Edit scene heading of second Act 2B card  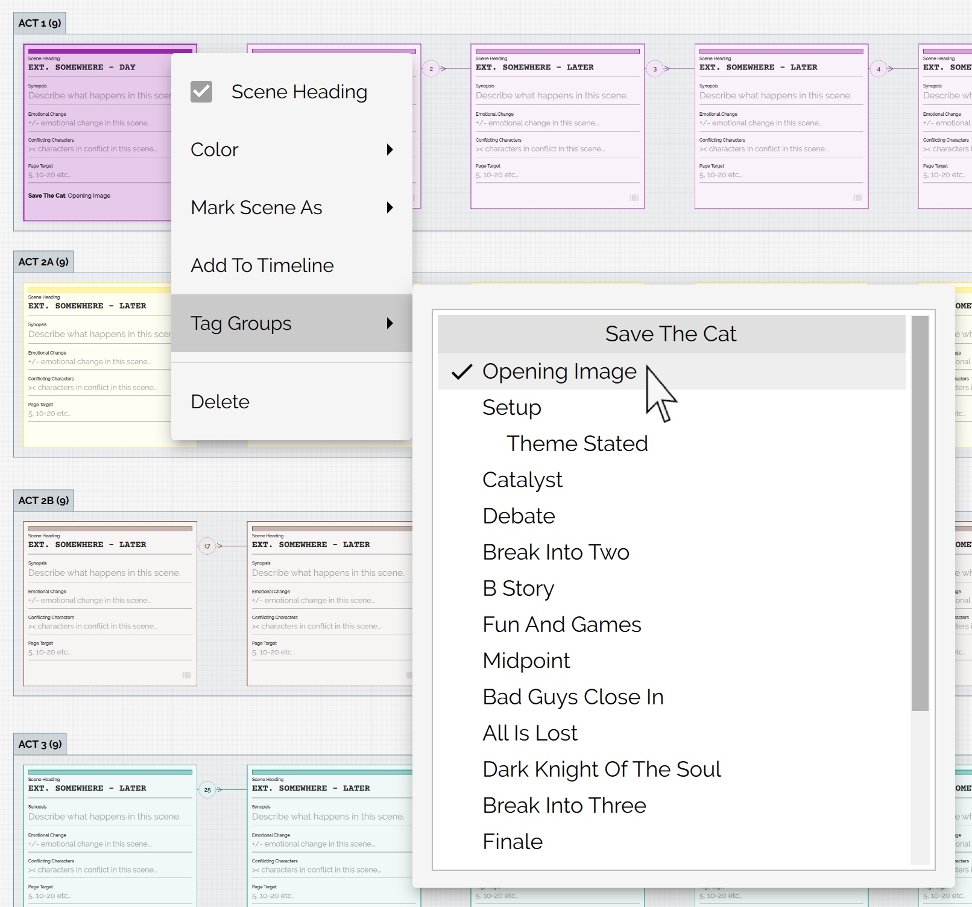click(x=332, y=545)
